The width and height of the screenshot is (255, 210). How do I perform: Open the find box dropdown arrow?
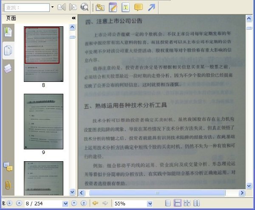pos(52,7)
